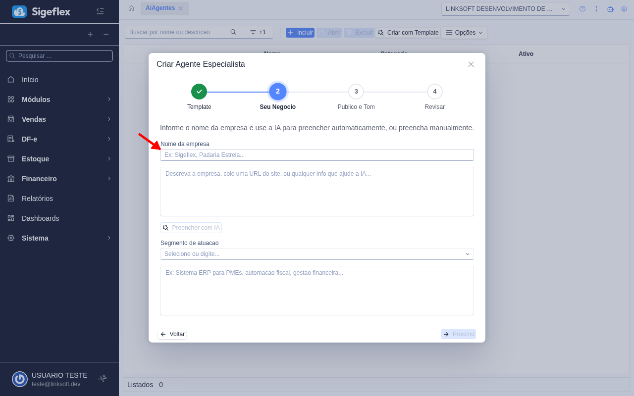The image size is (634, 396).
Task: Expand the Módulos menu
Action: pos(59,99)
